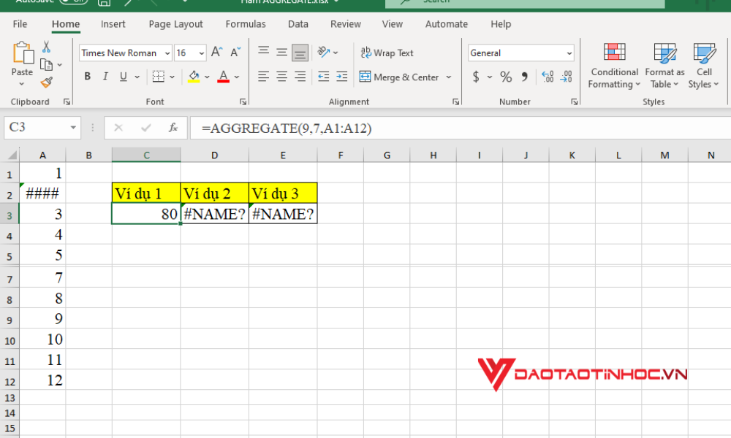Click the Cut scissors icon
The image size is (731, 438).
tap(45, 46)
